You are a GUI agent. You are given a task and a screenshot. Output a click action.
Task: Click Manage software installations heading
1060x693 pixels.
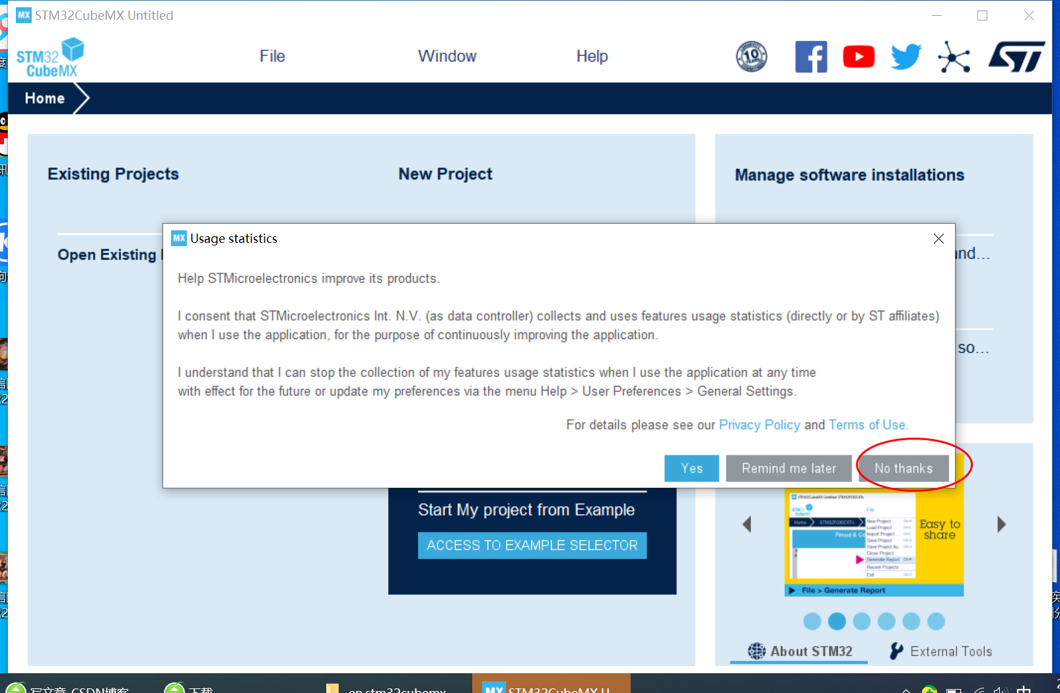pyautogui.click(x=849, y=175)
